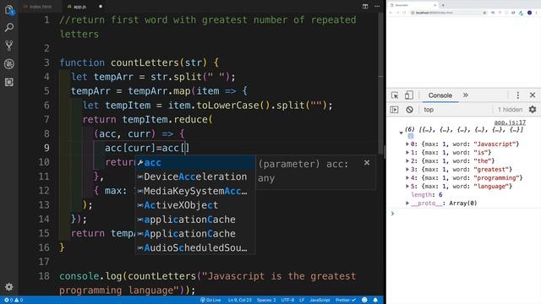Open JavaScript language mode selector

(320, 300)
